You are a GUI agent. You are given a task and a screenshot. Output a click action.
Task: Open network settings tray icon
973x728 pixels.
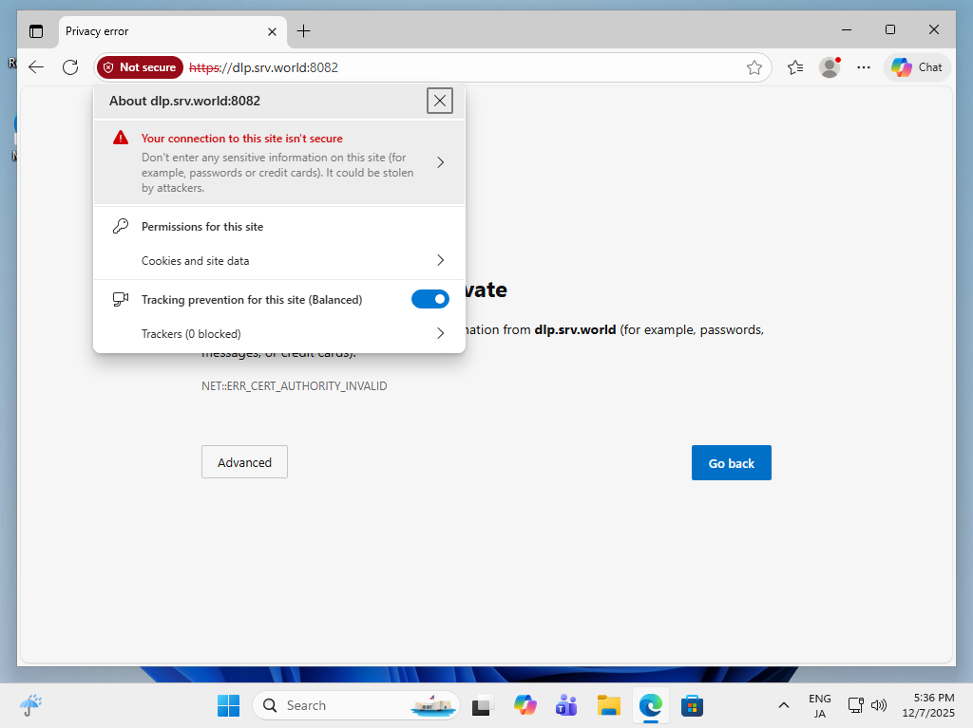pyautogui.click(x=856, y=705)
